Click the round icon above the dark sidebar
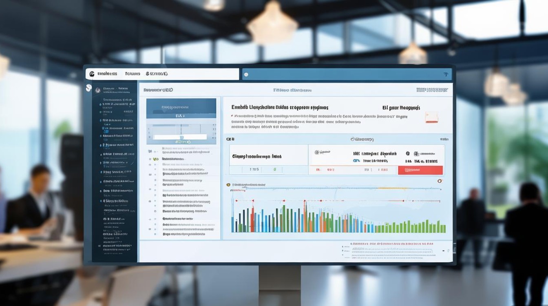 [x=88, y=87]
